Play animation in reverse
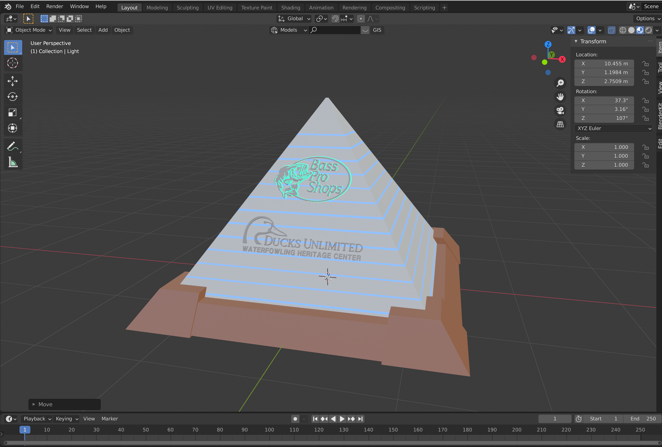The height and width of the screenshot is (447, 662). 333,419
